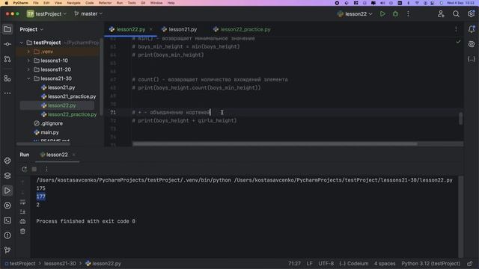
Task: Open the Notifications bell
Action: pos(472,29)
